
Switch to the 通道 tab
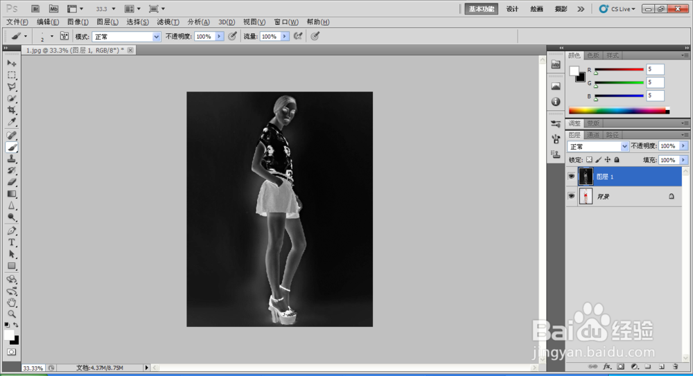point(593,135)
